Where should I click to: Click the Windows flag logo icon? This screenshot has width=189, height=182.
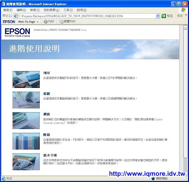(183, 10)
